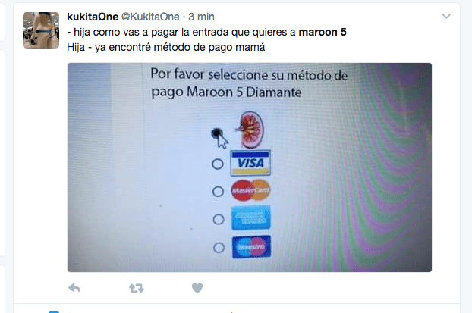472x313 pixels.
Task: Open the tweet's 3 min timestamp
Action: point(201,17)
